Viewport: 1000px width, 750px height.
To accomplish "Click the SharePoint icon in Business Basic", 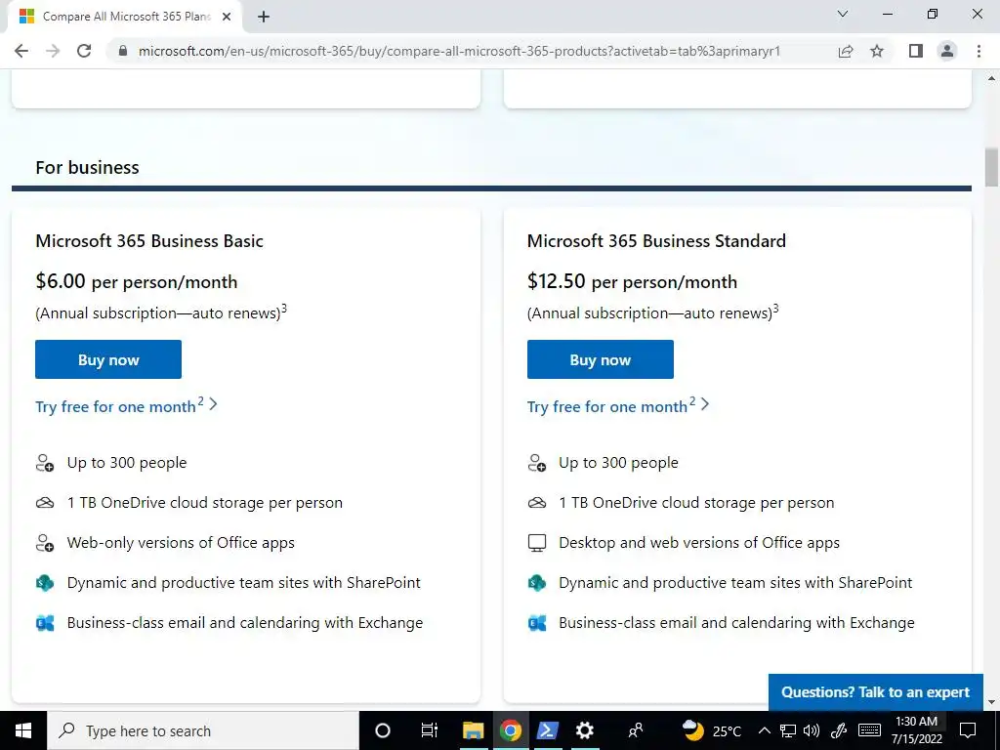I will (x=45, y=583).
